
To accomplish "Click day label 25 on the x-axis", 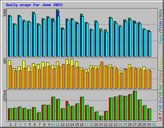I will [125, 124].
